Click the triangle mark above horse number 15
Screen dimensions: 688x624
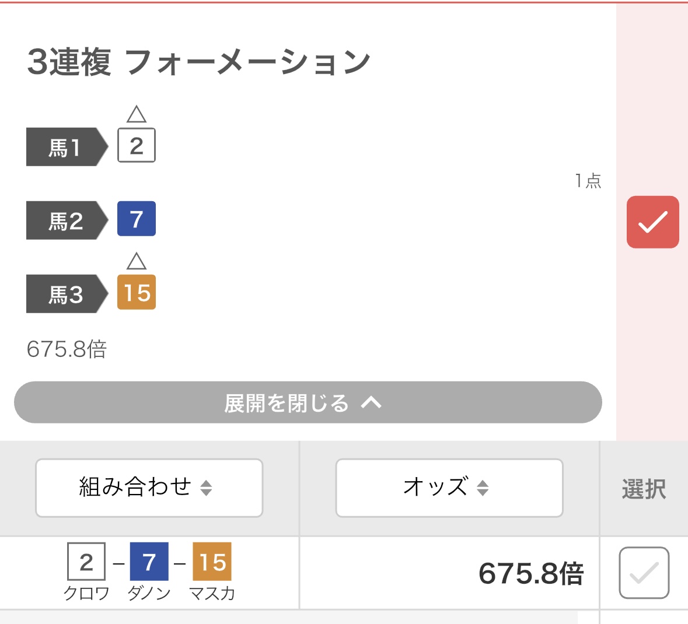click(x=137, y=261)
